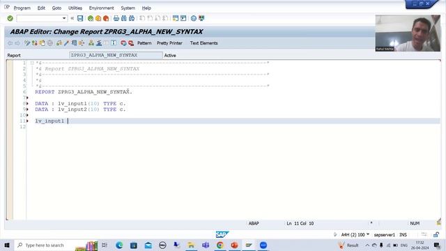Save the program with the diskette icon
Screen dimensions: 446x251
click(80, 18)
